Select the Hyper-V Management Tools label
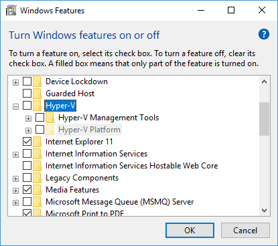 109,118
